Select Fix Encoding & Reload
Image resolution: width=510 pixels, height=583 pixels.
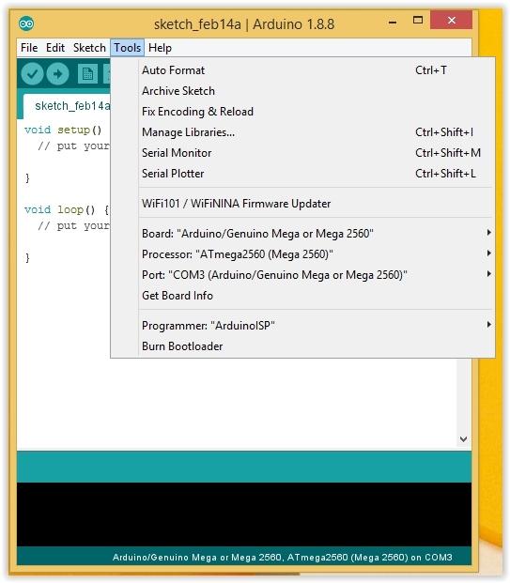point(302,112)
